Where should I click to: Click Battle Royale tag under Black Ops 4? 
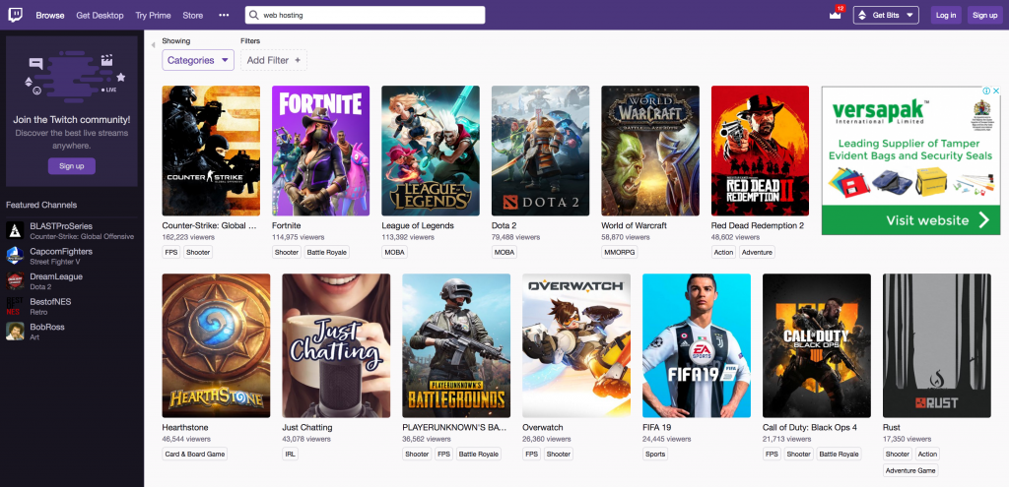click(x=840, y=455)
